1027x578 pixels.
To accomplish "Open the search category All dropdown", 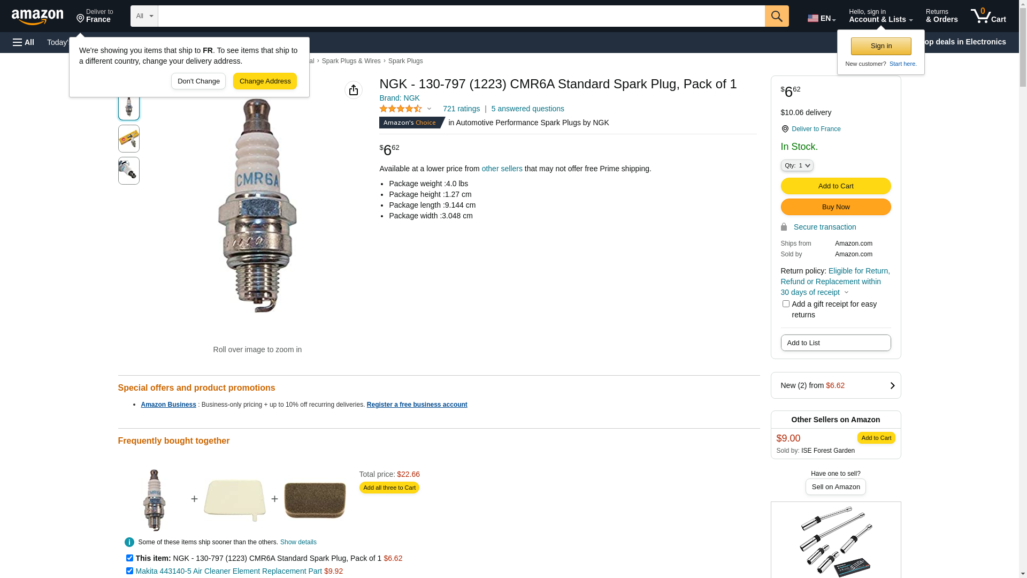I will pos(144,16).
